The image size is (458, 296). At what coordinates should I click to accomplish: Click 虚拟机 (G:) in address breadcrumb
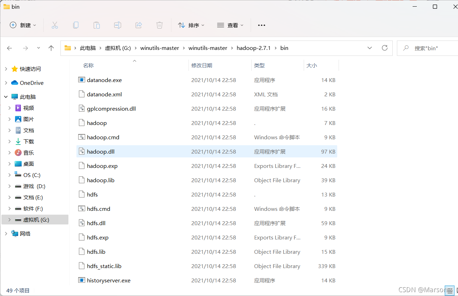[x=118, y=48]
